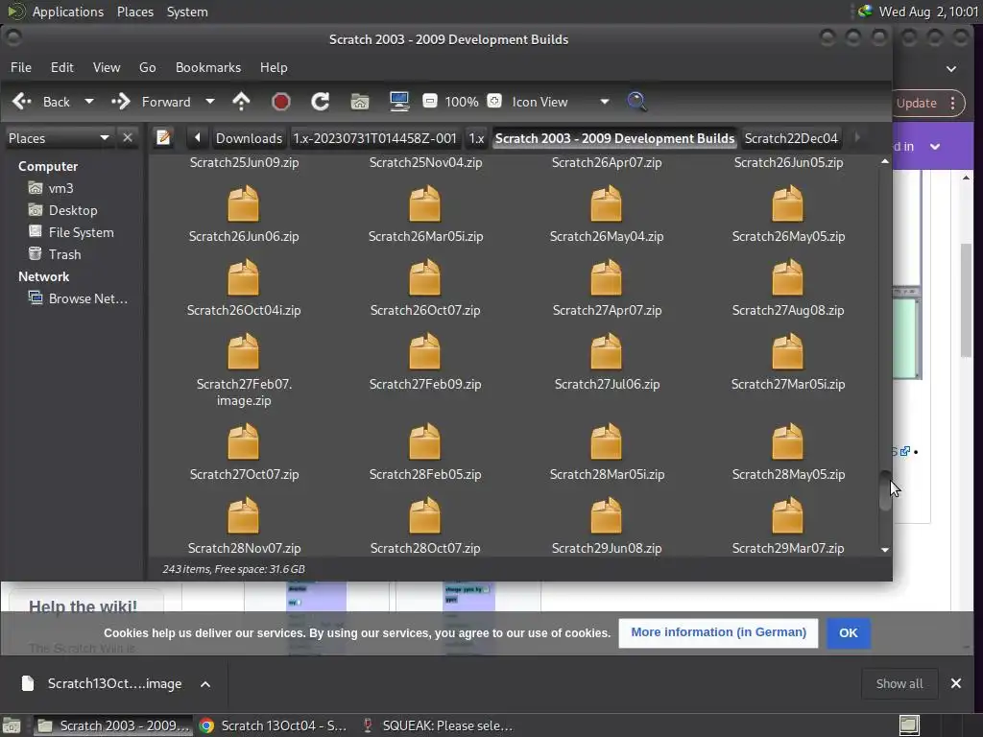Open the Home folder icon

360,102
